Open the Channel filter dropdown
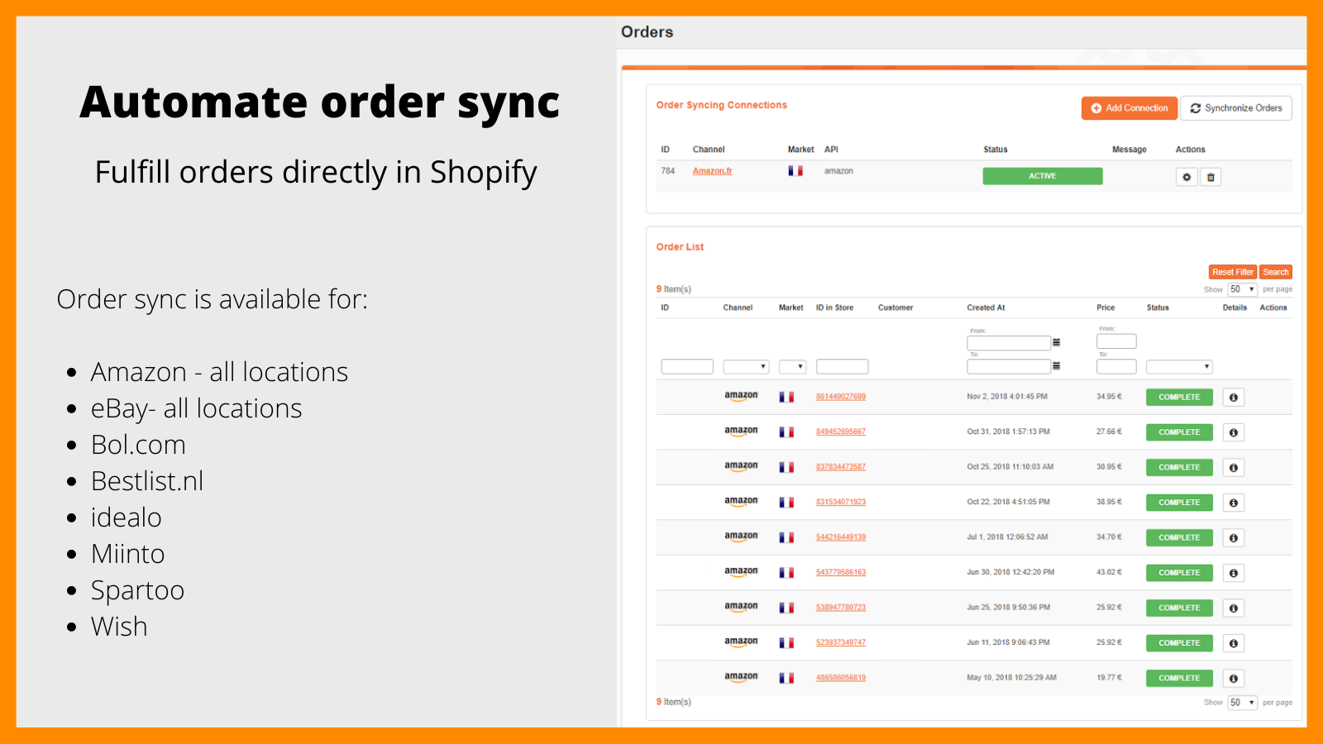The image size is (1323, 744). click(x=747, y=366)
